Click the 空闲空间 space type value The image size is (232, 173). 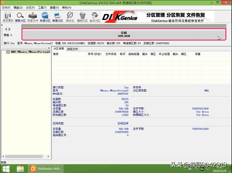[x=123, y=123]
